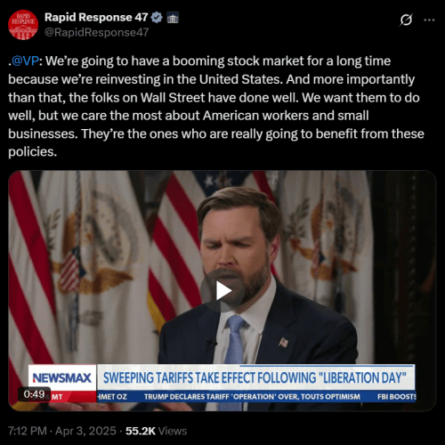
Task: Click the FBI BOOSTS ticker item
Action: [x=397, y=397]
